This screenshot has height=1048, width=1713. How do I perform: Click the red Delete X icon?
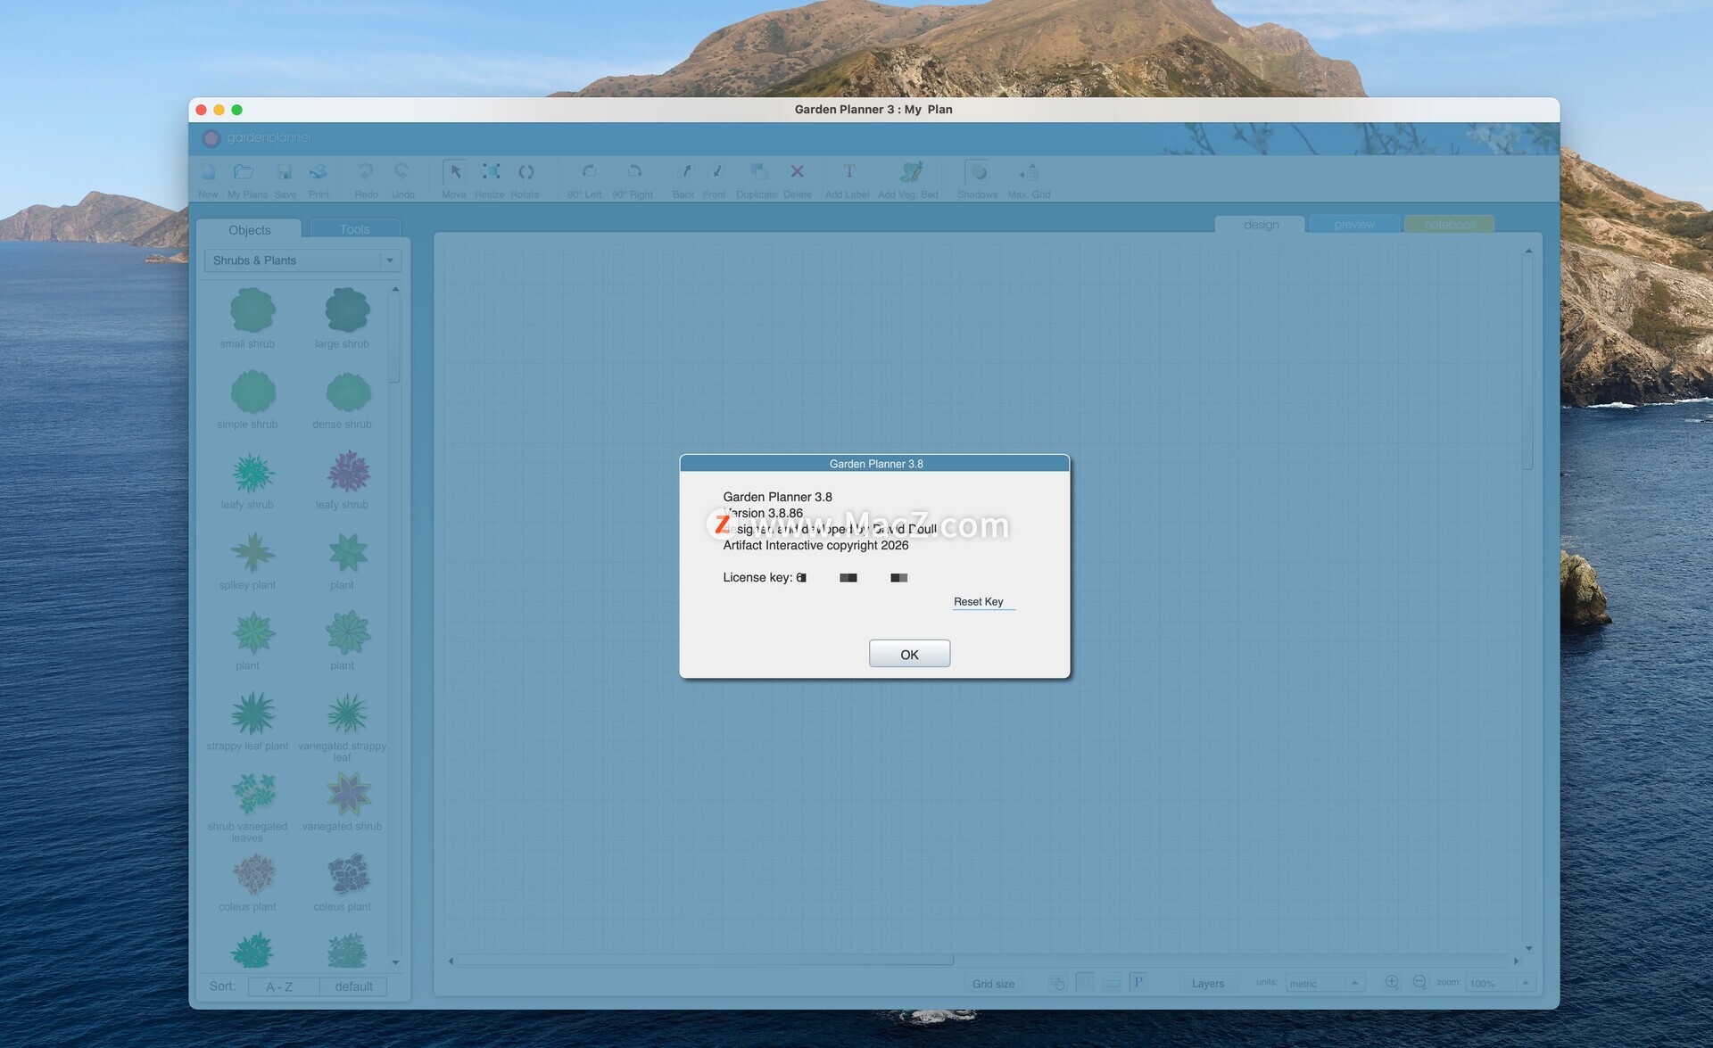tap(797, 171)
